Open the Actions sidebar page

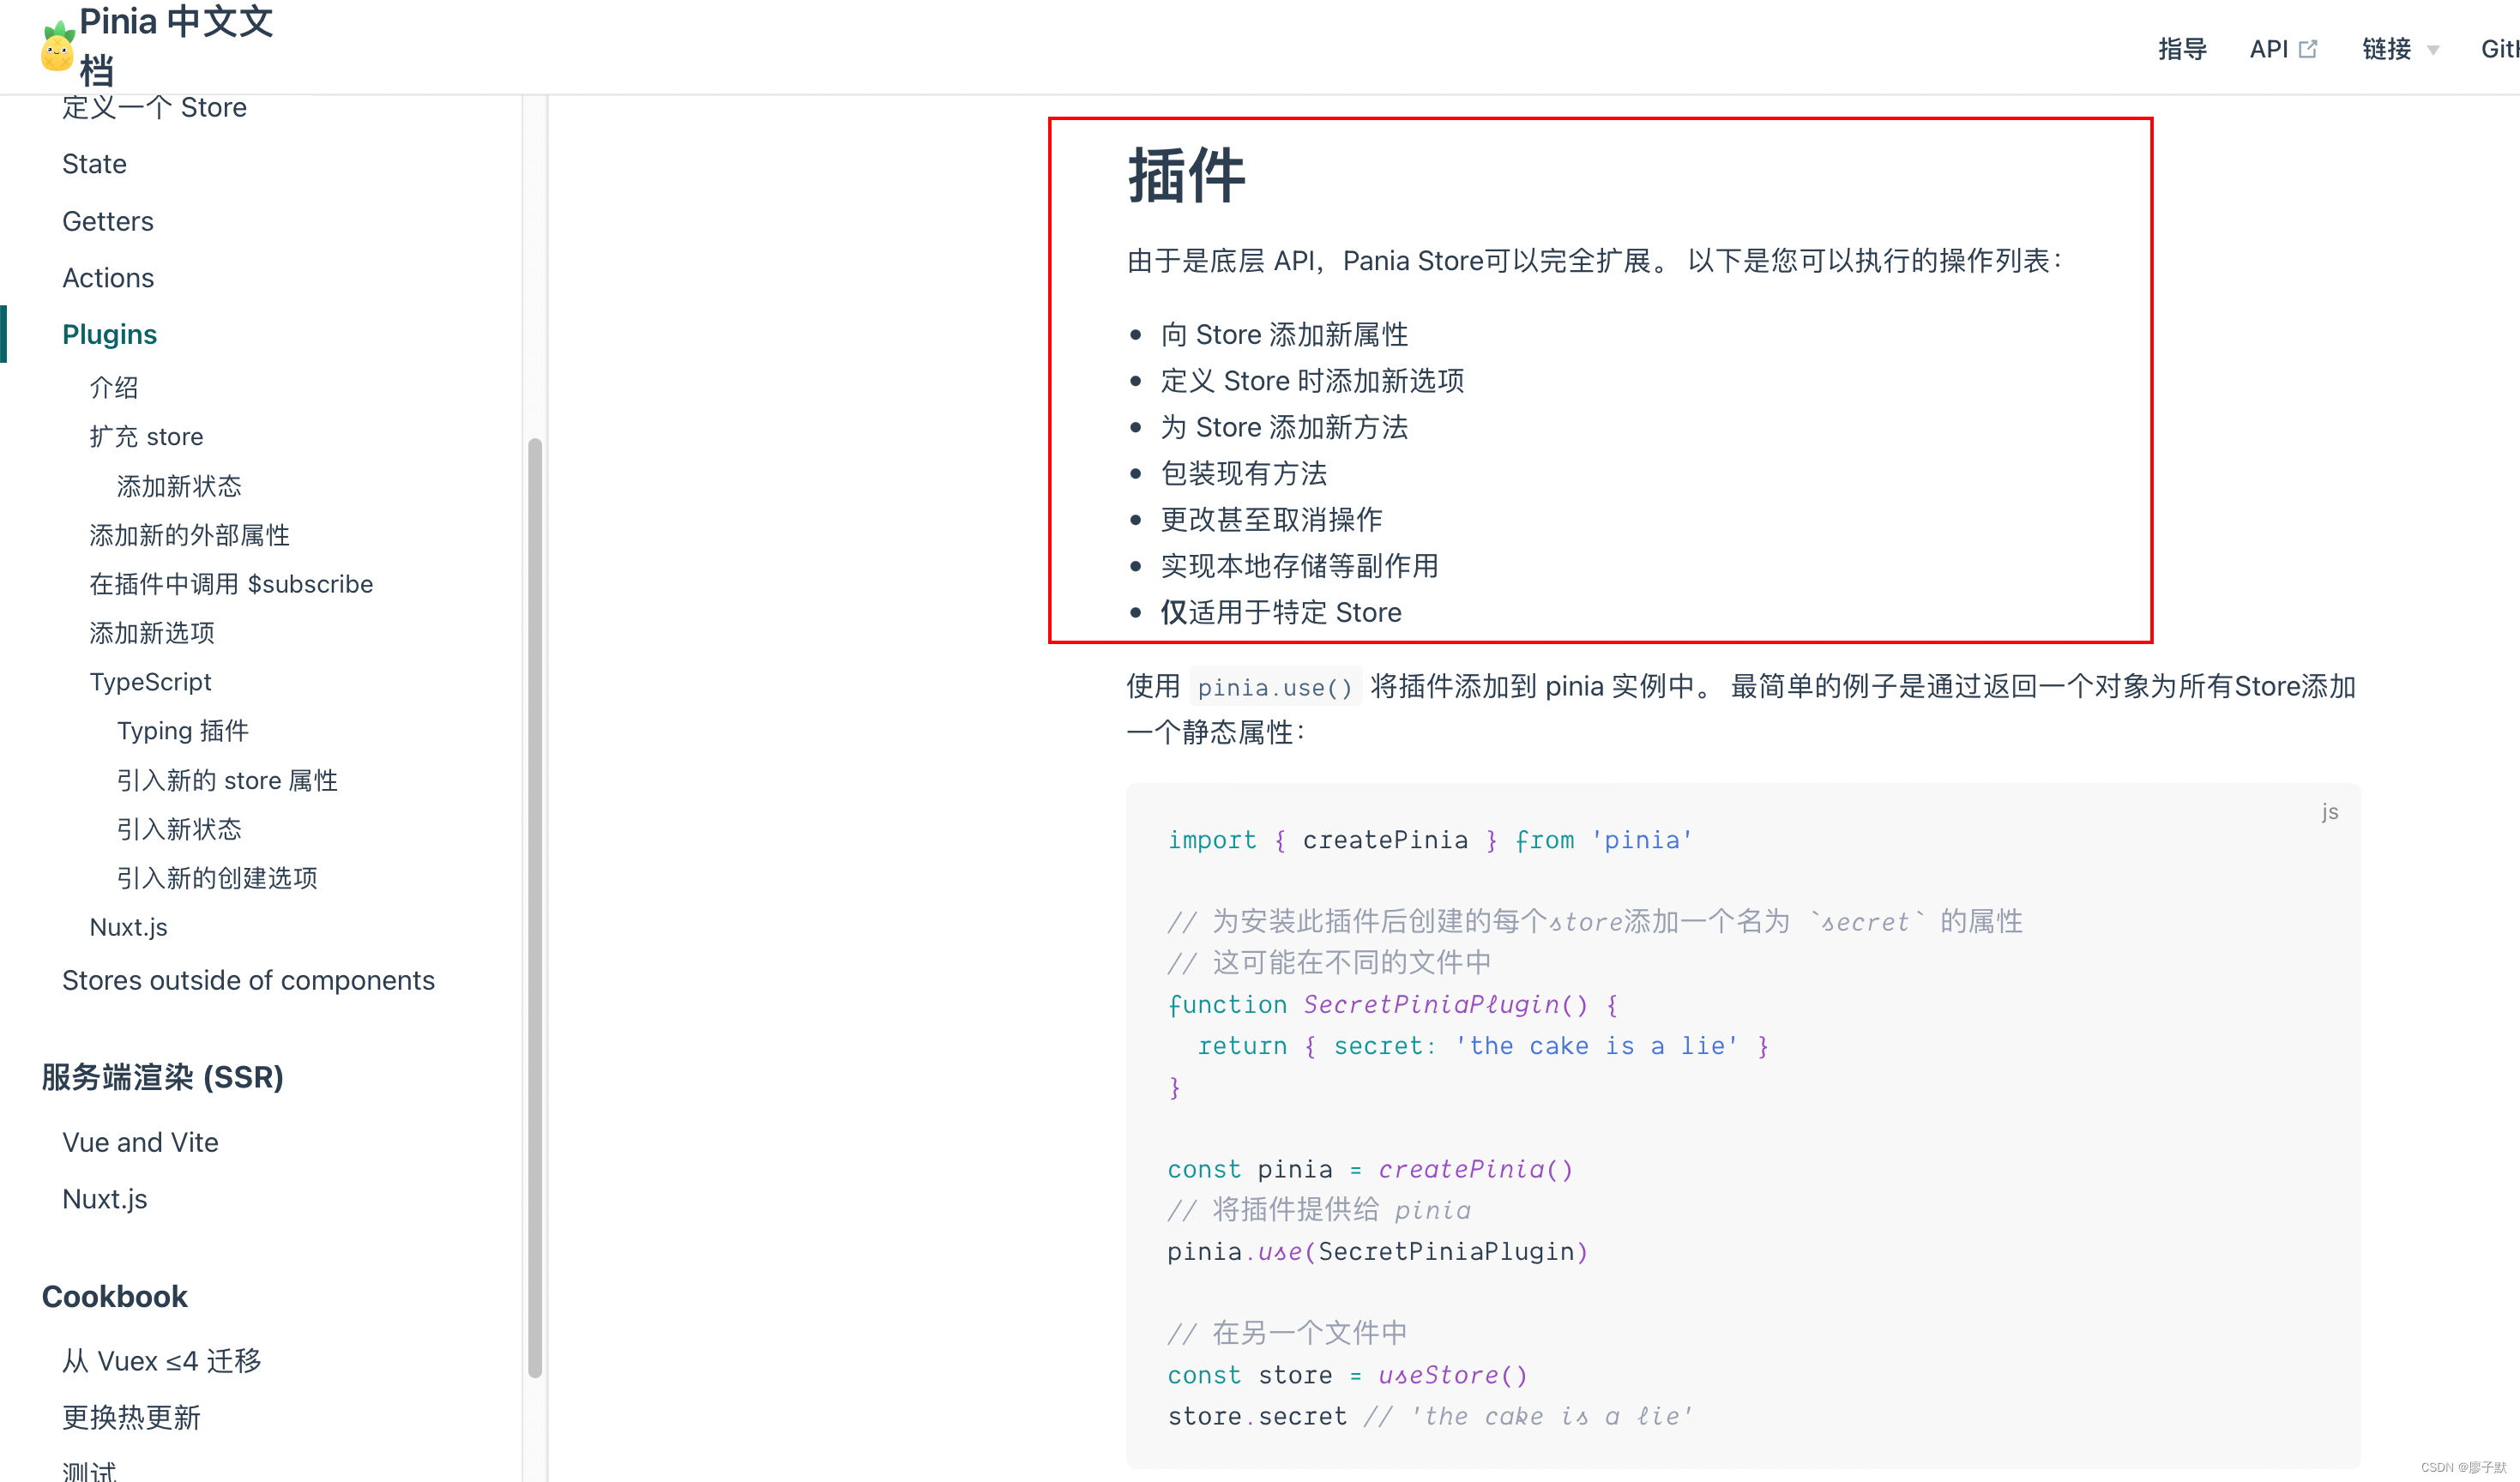pyautogui.click(x=108, y=278)
